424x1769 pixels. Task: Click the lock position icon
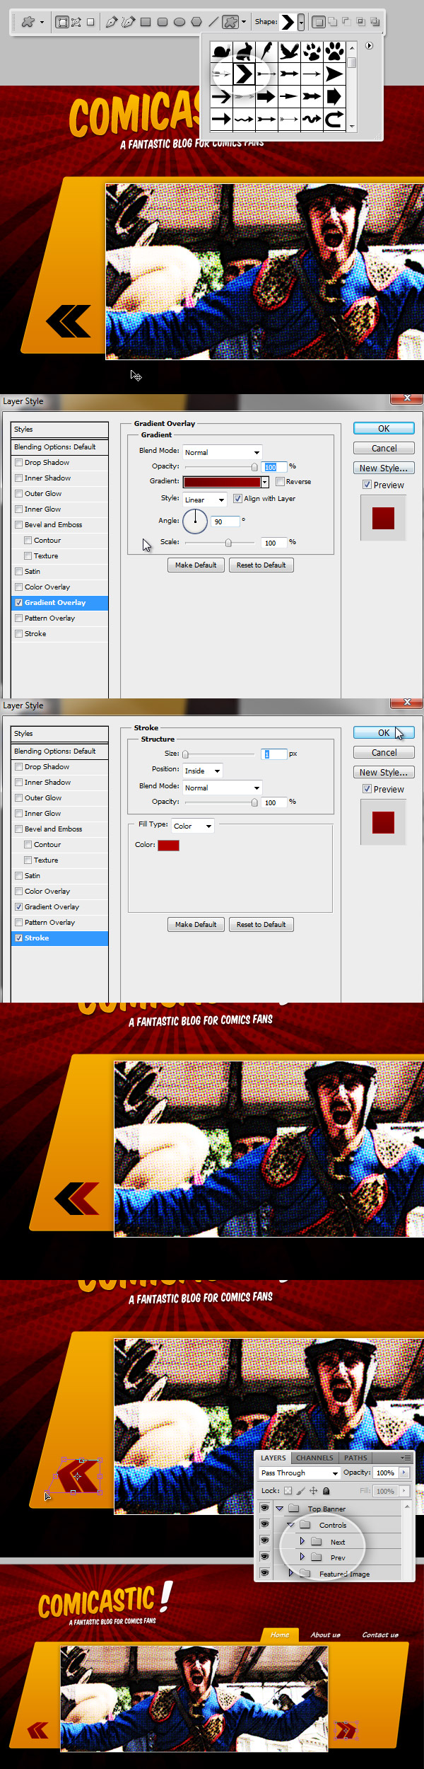click(x=313, y=1490)
